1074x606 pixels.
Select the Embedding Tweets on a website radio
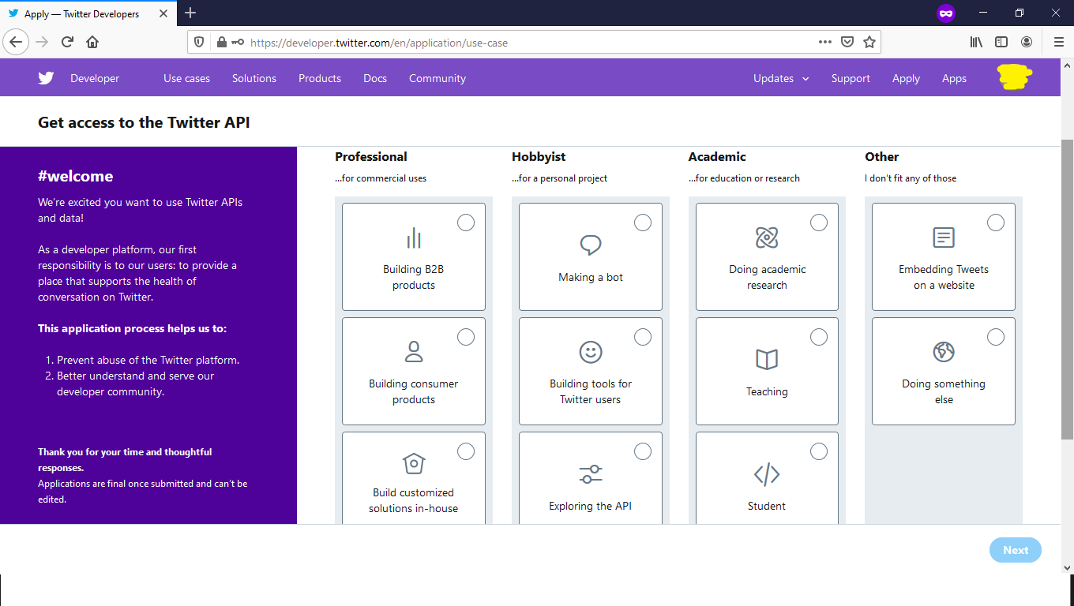point(996,223)
